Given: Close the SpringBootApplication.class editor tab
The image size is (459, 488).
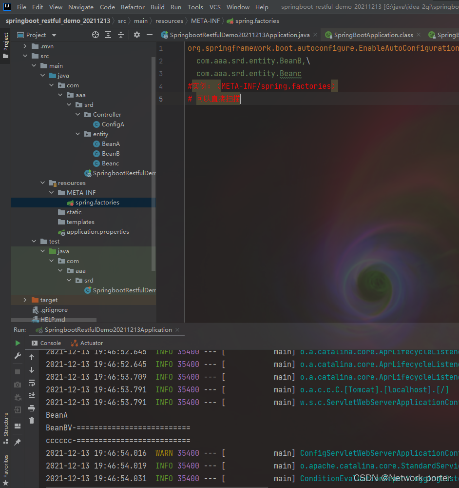Looking at the screenshot, I should tap(419, 35).
